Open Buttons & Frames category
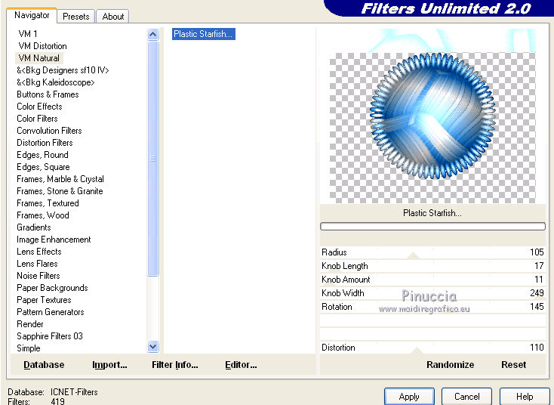The height and width of the screenshot is (405, 554). [x=48, y=94]
